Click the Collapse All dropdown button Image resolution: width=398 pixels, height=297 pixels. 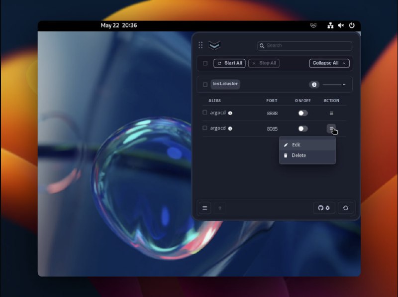pos(329,63)
